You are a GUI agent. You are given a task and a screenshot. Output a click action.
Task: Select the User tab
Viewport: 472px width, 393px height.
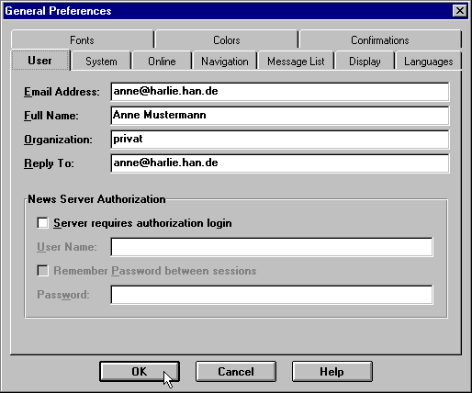pos(40,61)
